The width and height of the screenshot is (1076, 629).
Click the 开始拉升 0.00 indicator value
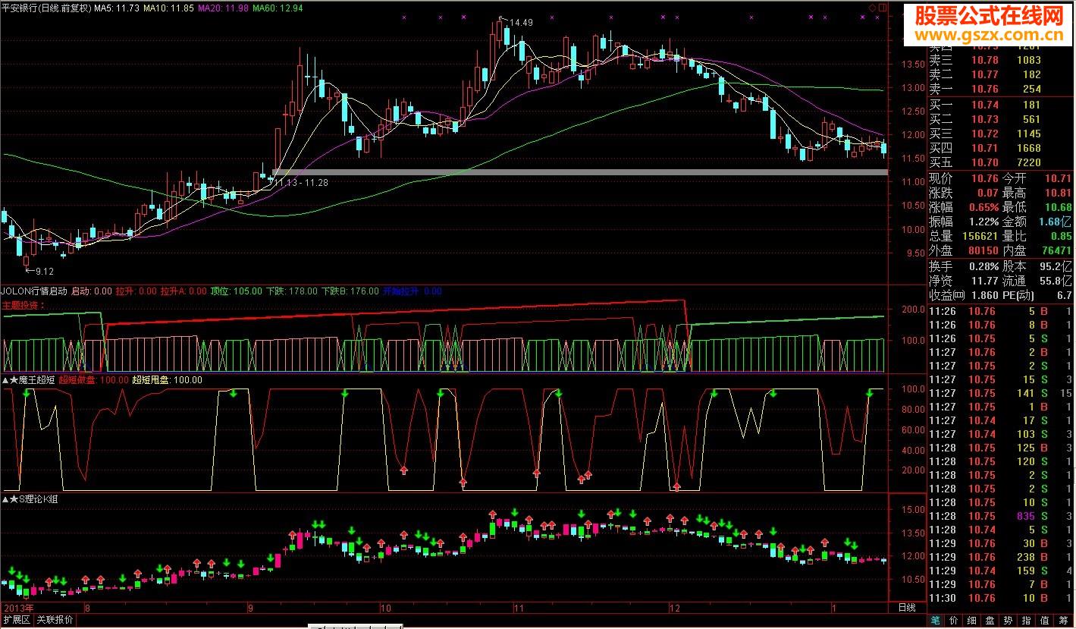(x=413, y=291)
